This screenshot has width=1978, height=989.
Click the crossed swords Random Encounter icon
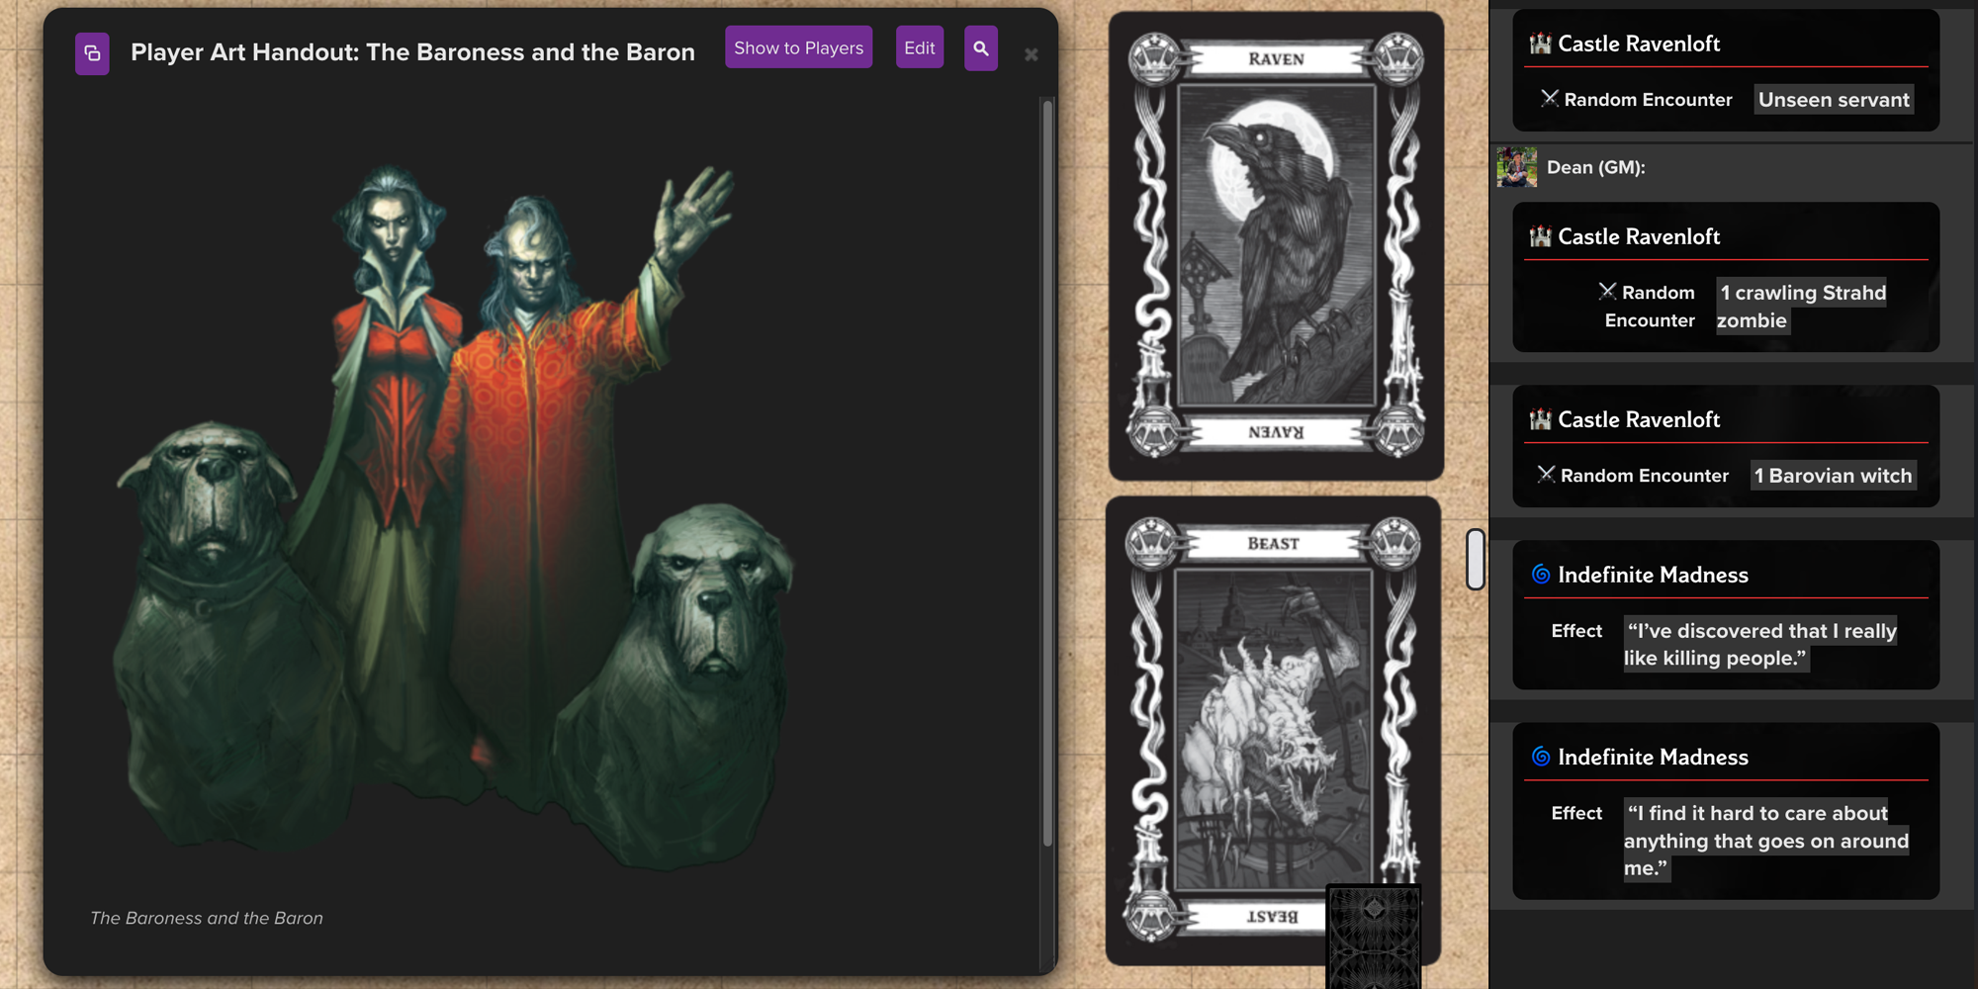coord(1548,99)
